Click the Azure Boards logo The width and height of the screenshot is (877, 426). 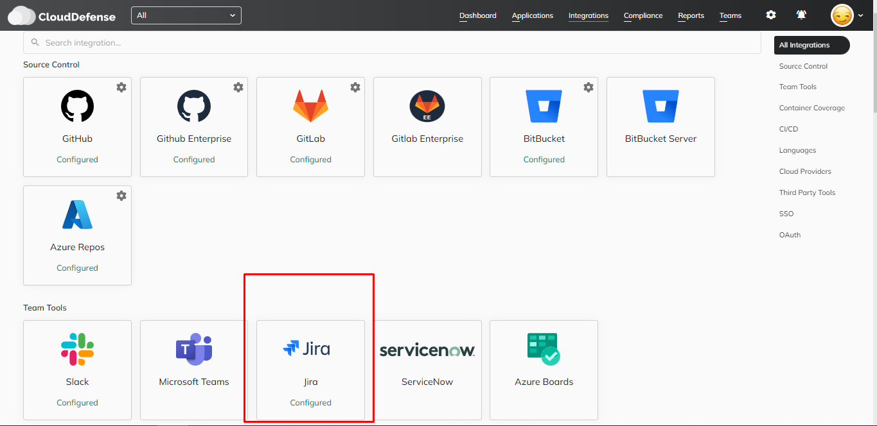(x=544, y=349)
